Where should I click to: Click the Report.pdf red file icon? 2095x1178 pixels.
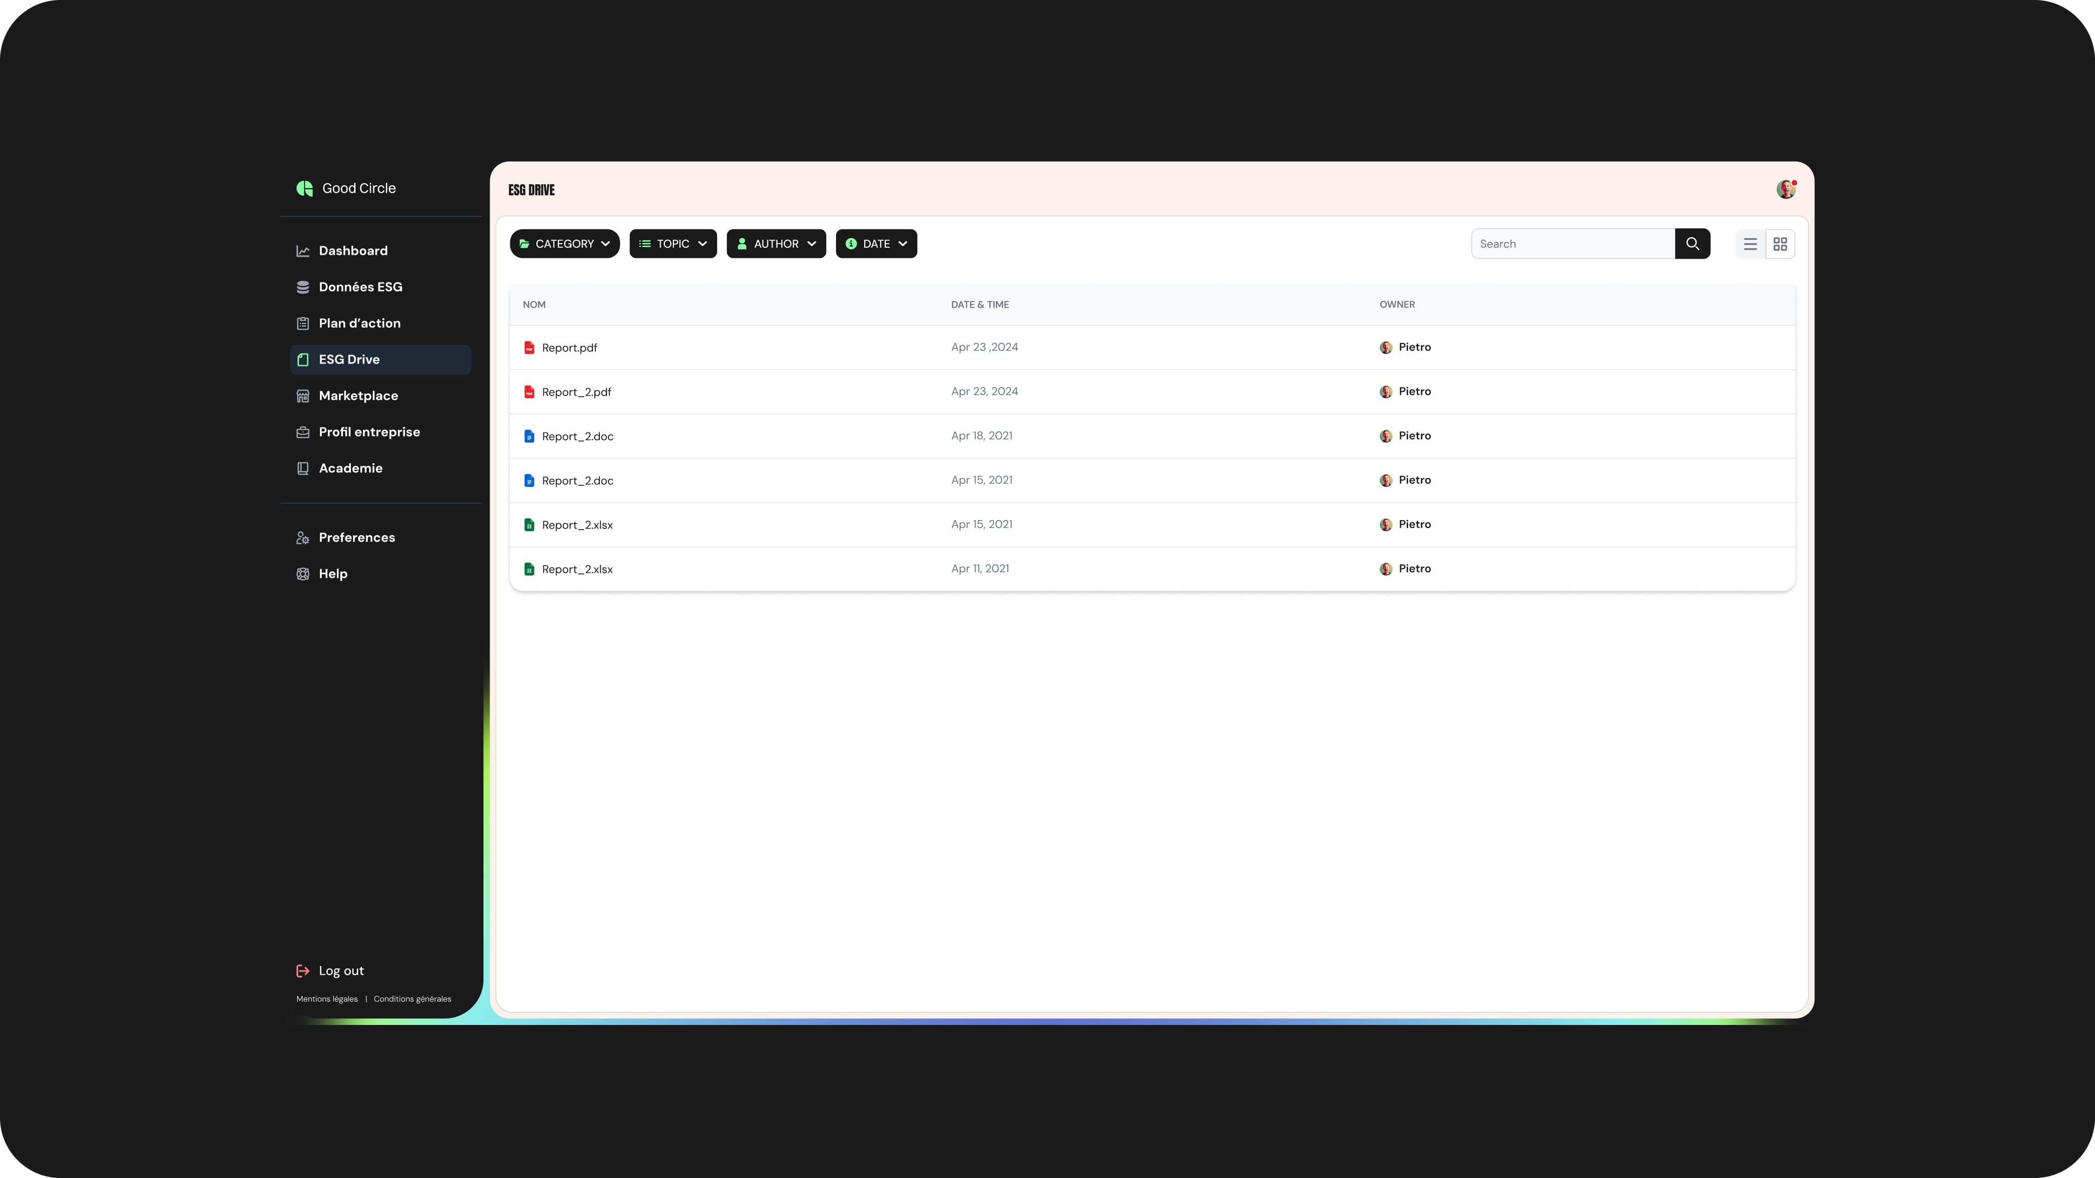pyautogui.click(x=529, y=348)
